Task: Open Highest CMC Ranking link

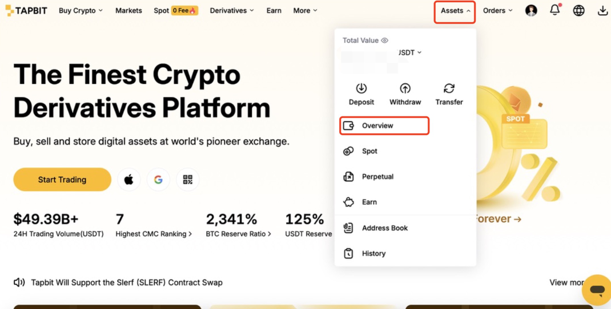Action: click(154, 234)
